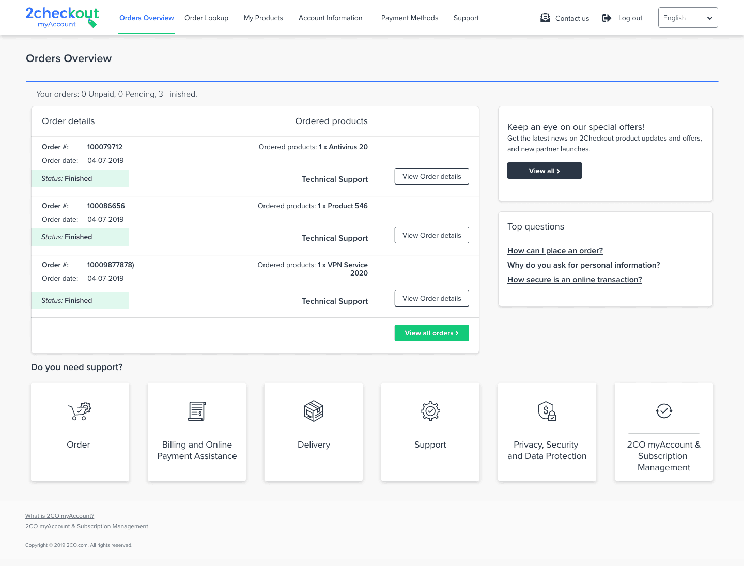The height and width of the screenshot is (566, 744).
Task: Click product text 1 x VPN Service 2020
Action: (x=343, y=269)
